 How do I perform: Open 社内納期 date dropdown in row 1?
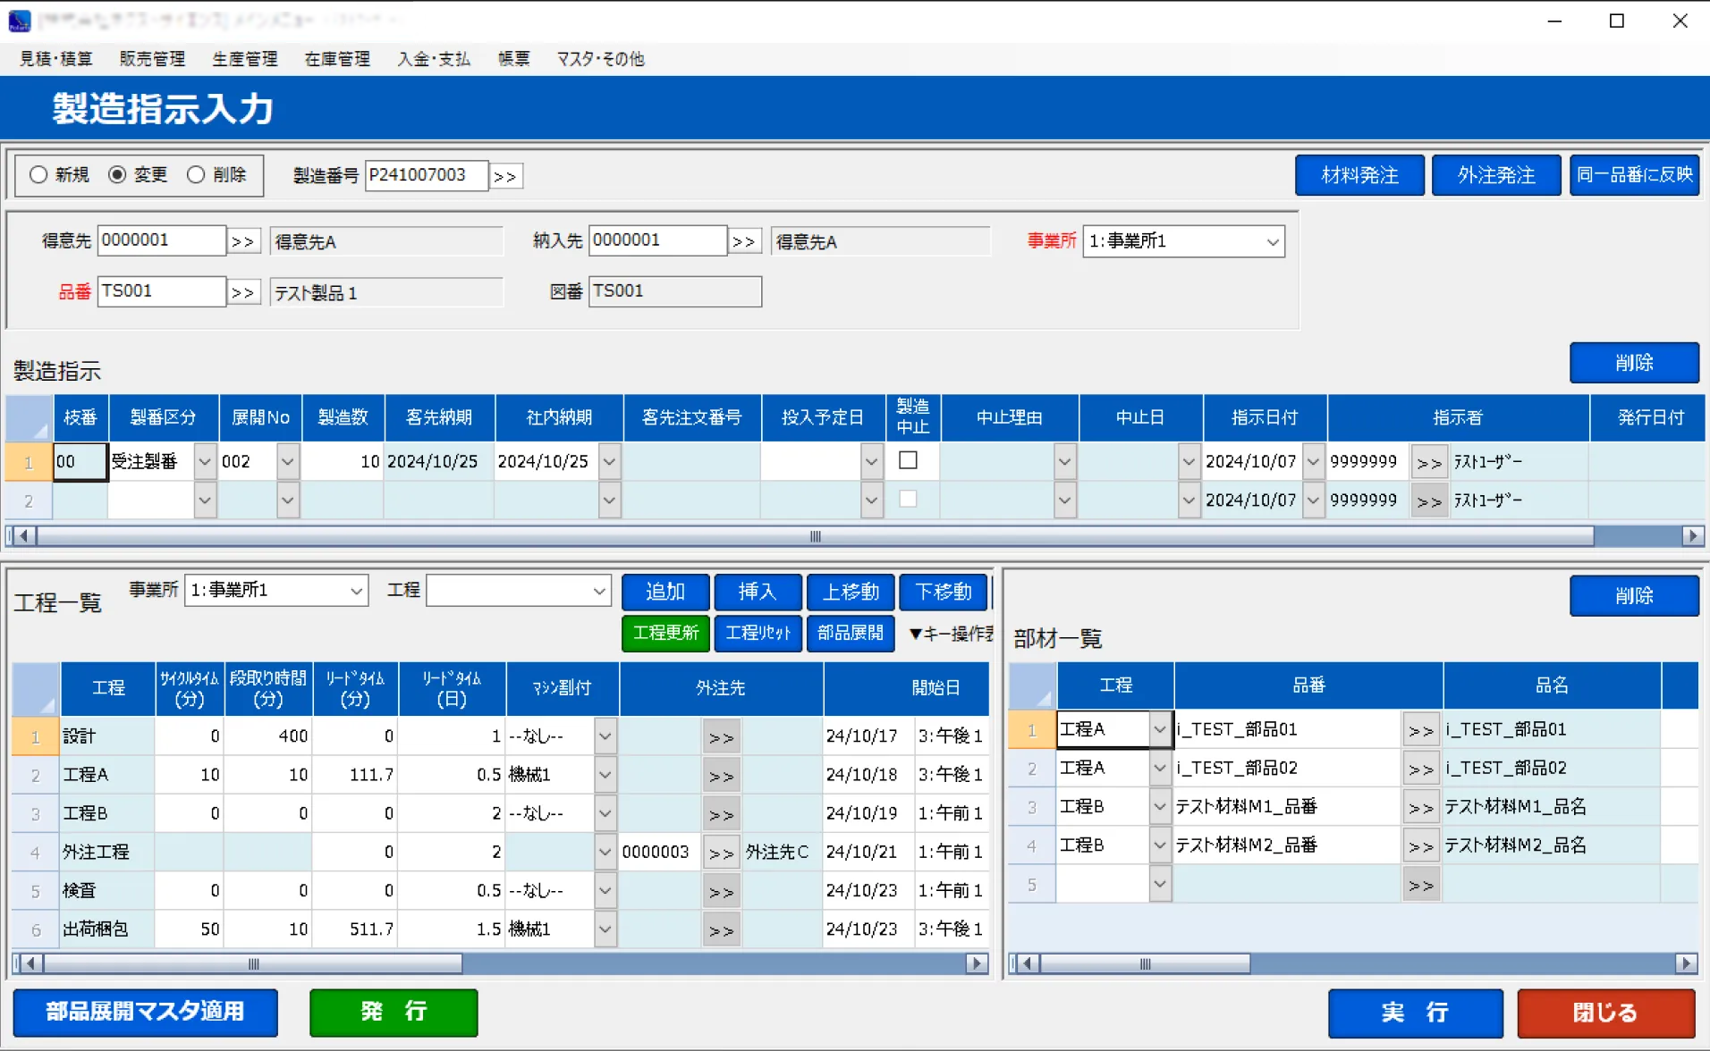click(609, 462)
